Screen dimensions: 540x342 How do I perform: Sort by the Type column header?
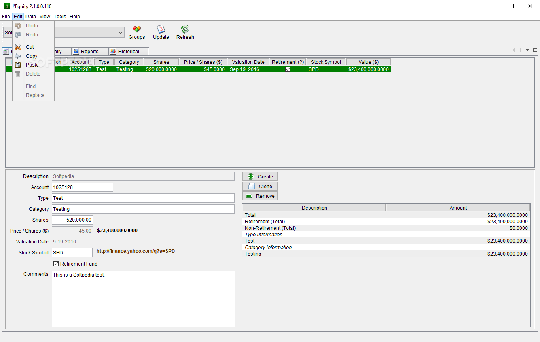point(104,62)
